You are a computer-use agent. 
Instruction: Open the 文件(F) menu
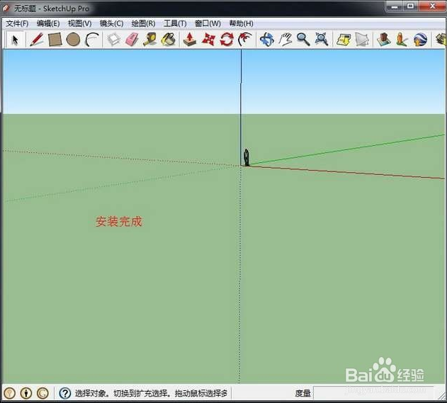click(x=17, y=23)
